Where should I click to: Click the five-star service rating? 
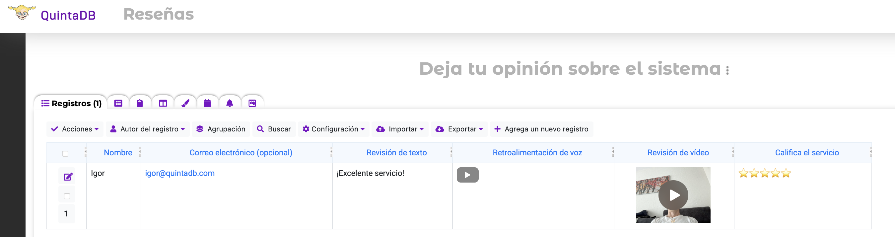(764, 173)
